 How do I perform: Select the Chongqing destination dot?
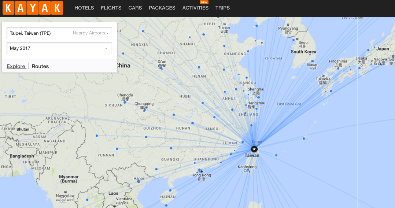click(144, 110)
